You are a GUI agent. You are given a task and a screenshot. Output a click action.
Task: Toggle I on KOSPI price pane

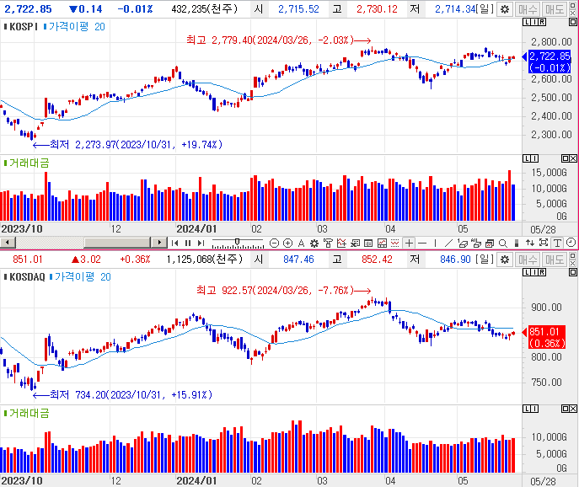click(534, 22)
